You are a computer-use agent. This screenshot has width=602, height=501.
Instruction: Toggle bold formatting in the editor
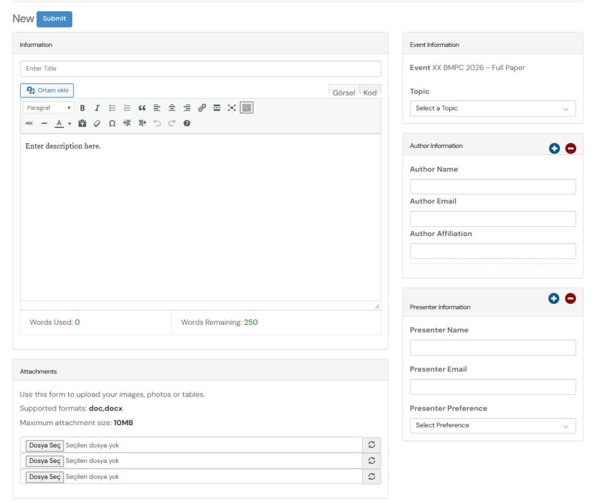[x=82, y=108]
